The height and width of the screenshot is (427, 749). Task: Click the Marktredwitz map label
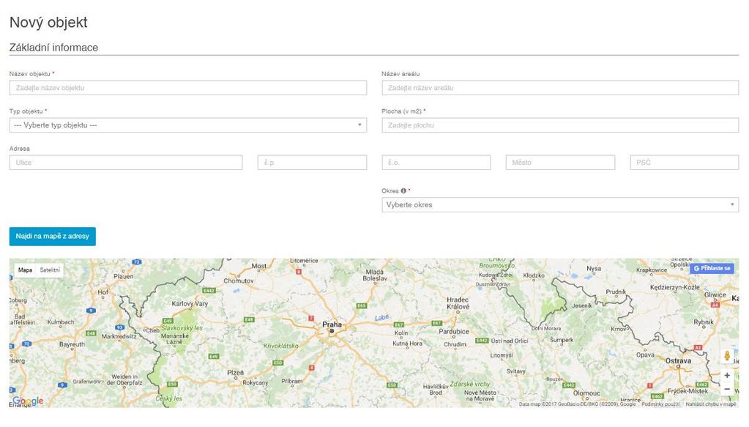pos(119,336)
